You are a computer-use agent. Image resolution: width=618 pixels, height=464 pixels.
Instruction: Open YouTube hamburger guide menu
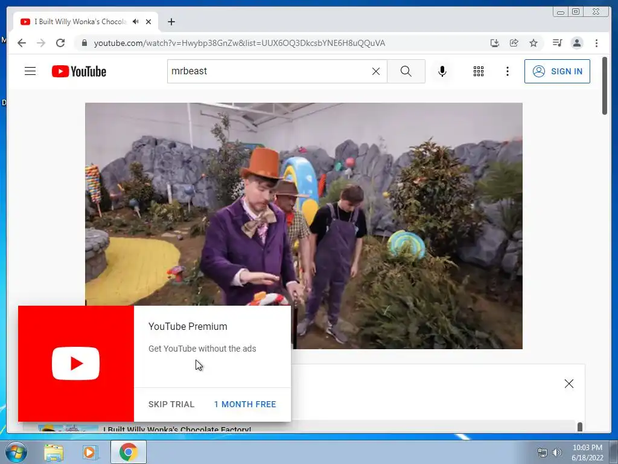pos(30,71)
